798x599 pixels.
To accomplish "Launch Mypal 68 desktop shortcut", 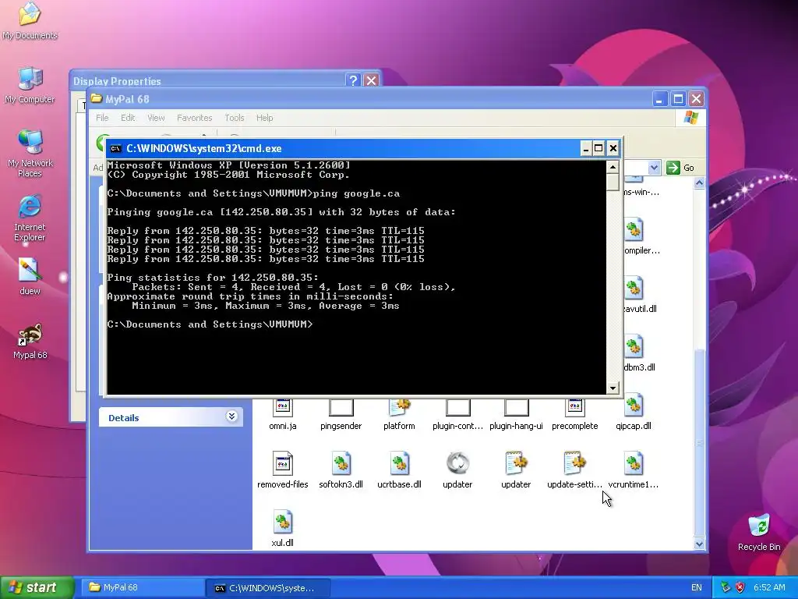I will tap(30, 341).
